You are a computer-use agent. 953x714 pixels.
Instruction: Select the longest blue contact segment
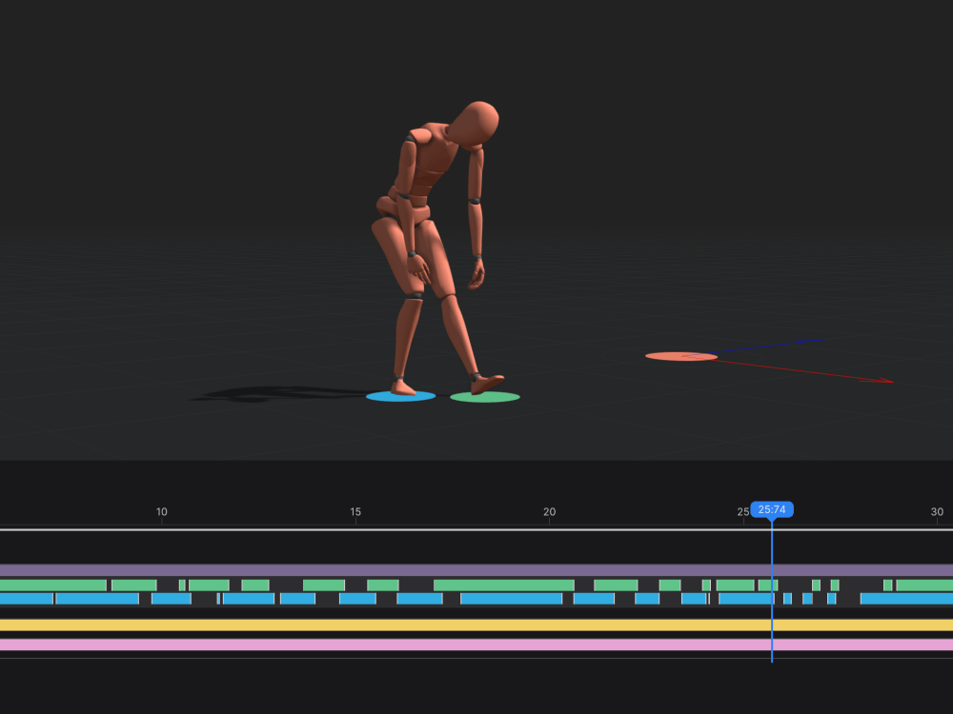pos(511,599)
